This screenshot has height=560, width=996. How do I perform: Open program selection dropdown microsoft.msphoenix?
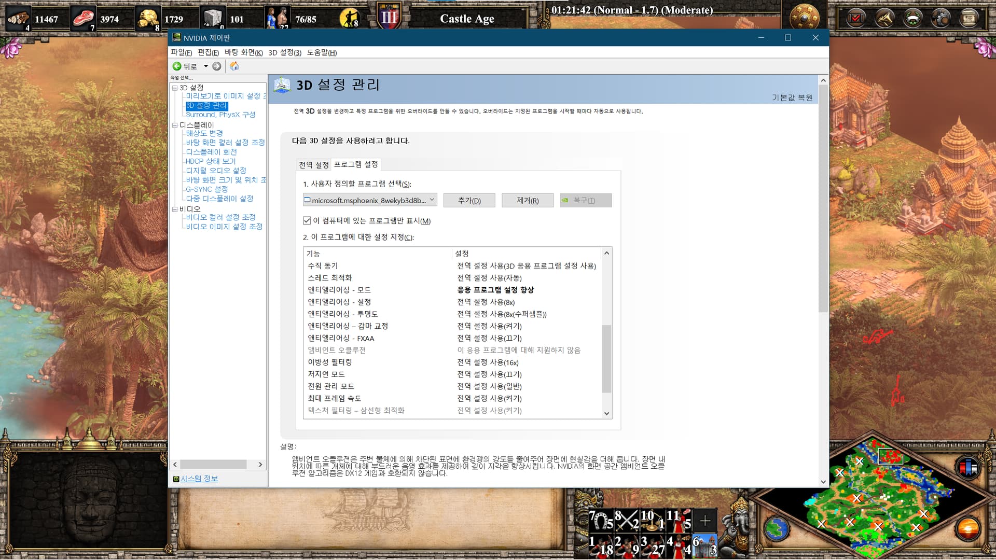coord(370,200)
